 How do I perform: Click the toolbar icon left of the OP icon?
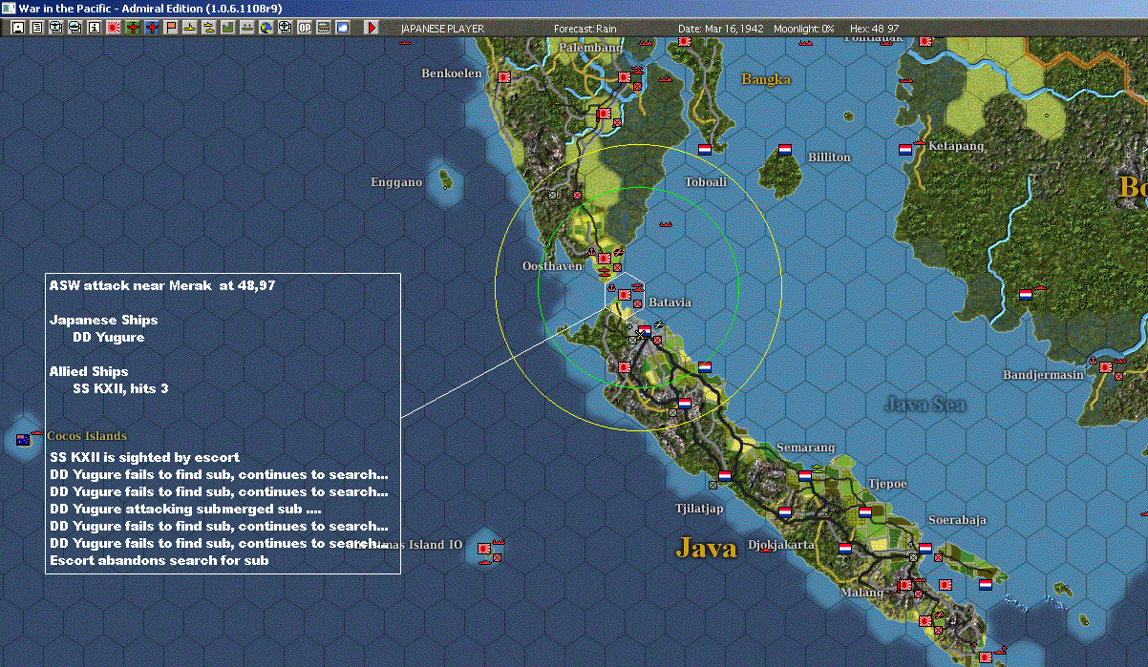pyautogui.click(x=285, y=28)
